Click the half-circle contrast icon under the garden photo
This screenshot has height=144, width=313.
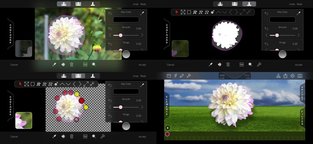pos(63,65)
